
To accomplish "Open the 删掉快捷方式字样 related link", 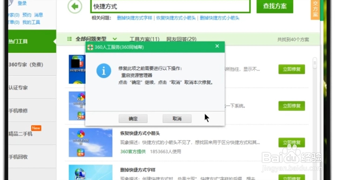I will pyautogui.click(x=134, y=18).
